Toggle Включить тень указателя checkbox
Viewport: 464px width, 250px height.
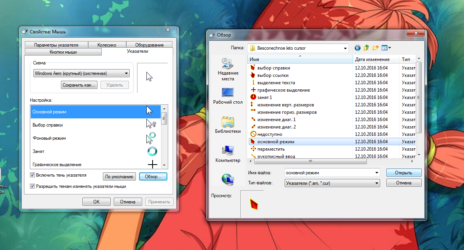tap(33, 175)
